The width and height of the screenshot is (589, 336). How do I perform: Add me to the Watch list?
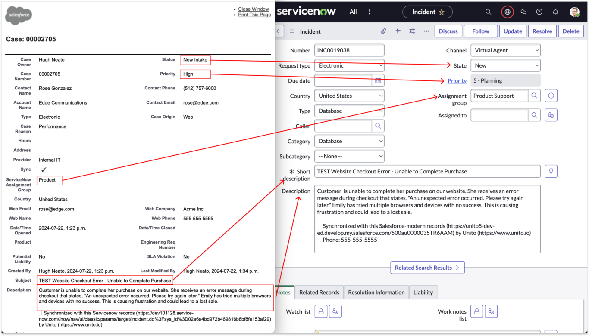pyautogui.click(x=335, y=311)
